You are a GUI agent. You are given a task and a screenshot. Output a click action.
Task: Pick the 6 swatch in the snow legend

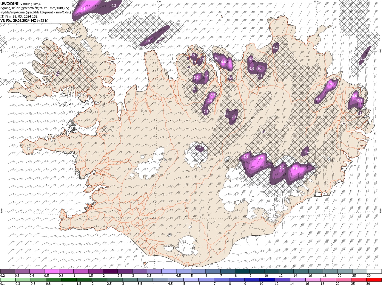(213, 271)
